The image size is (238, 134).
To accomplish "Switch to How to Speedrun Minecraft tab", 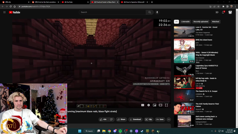I will click(134, 2).
